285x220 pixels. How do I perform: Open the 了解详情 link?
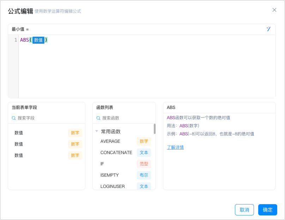tap(175, 147)
